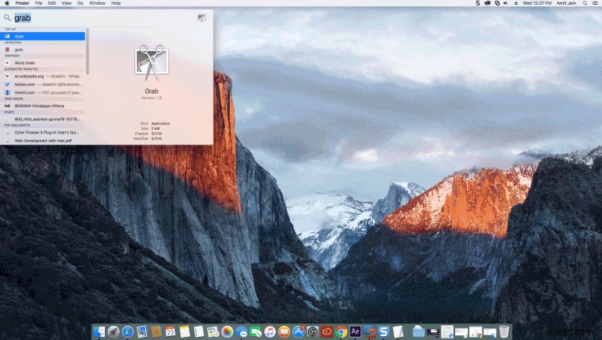Open Notification Center from menu bar

(x=595, y=3)
